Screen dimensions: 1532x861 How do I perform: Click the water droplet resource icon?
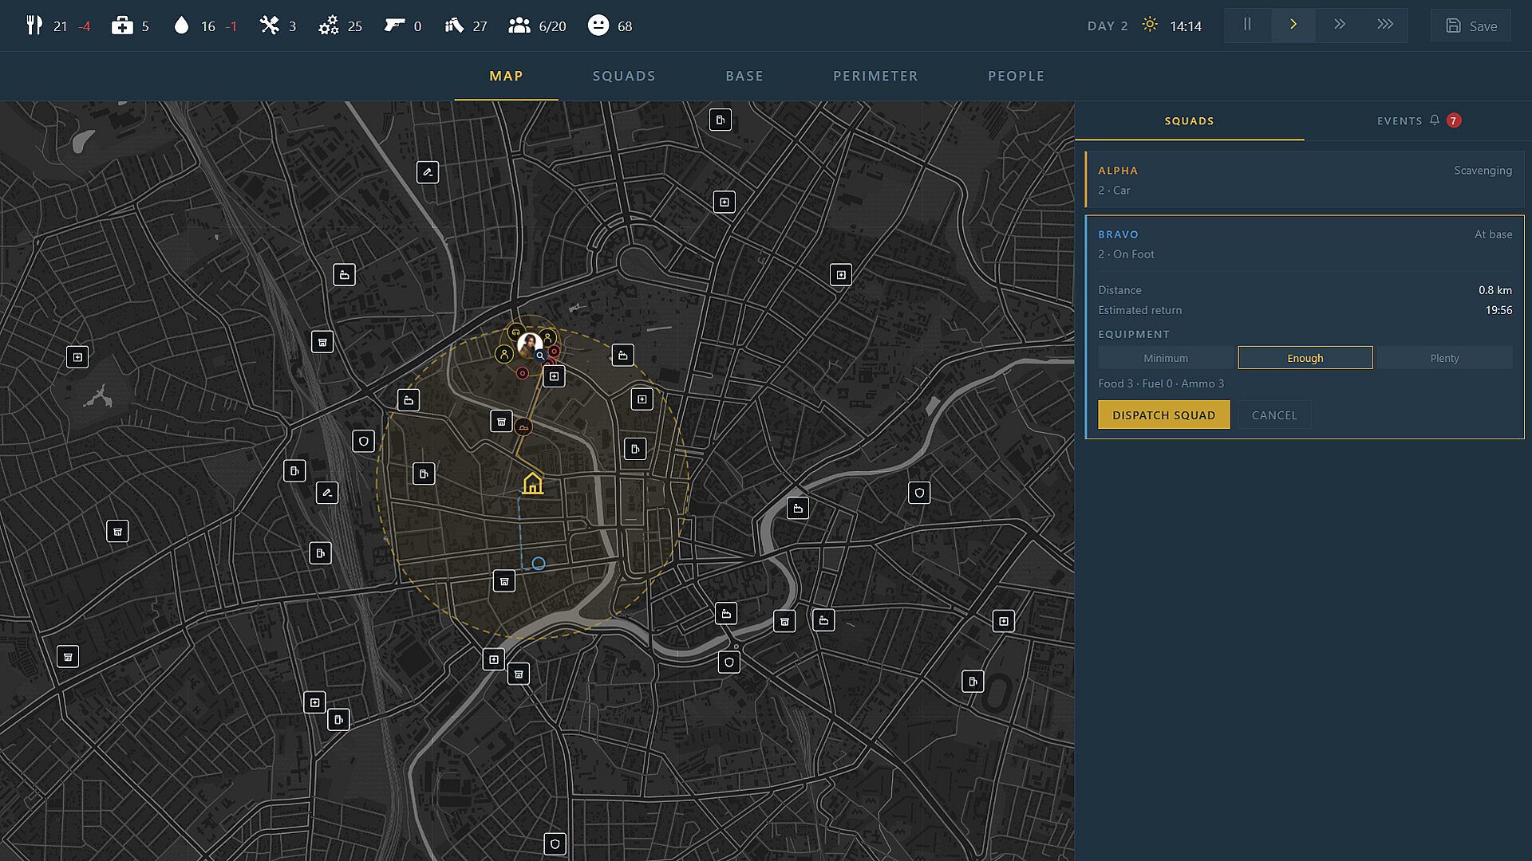click(181, 26)
